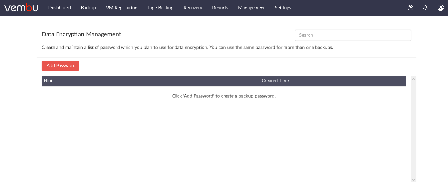Click the empty-table 'Add Password' hint message
448x187 pixels.
(224, 96)
